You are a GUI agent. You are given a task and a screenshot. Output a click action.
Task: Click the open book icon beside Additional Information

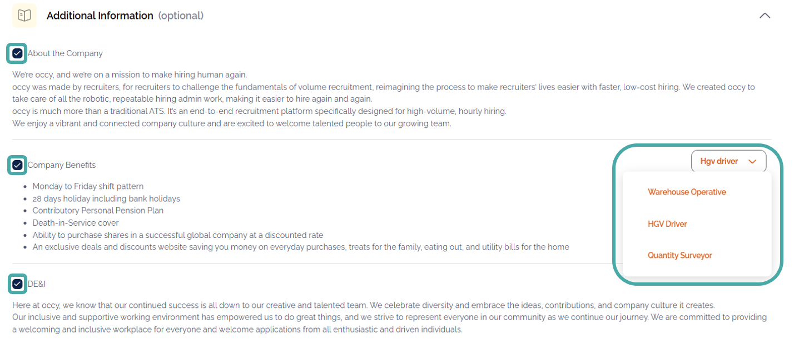(x=24, y=16)
